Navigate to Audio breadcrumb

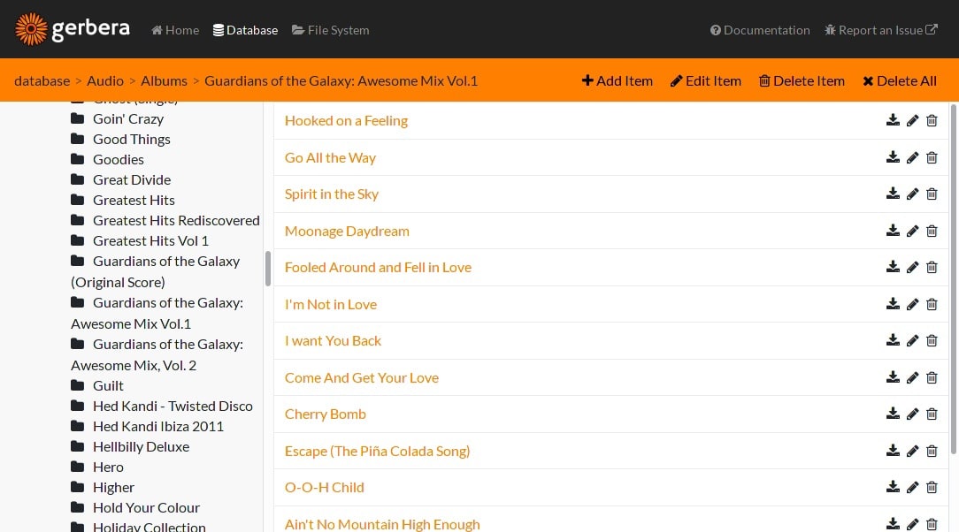tap(105, 80)
